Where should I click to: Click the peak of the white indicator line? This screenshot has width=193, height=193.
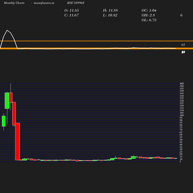7,30
